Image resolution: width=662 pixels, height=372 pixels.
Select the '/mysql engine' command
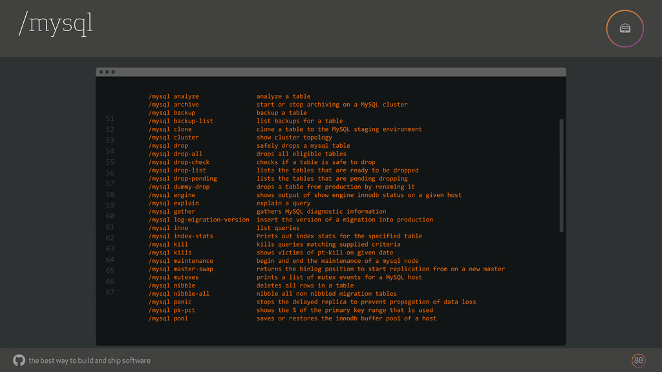click(x=172, y=195)
